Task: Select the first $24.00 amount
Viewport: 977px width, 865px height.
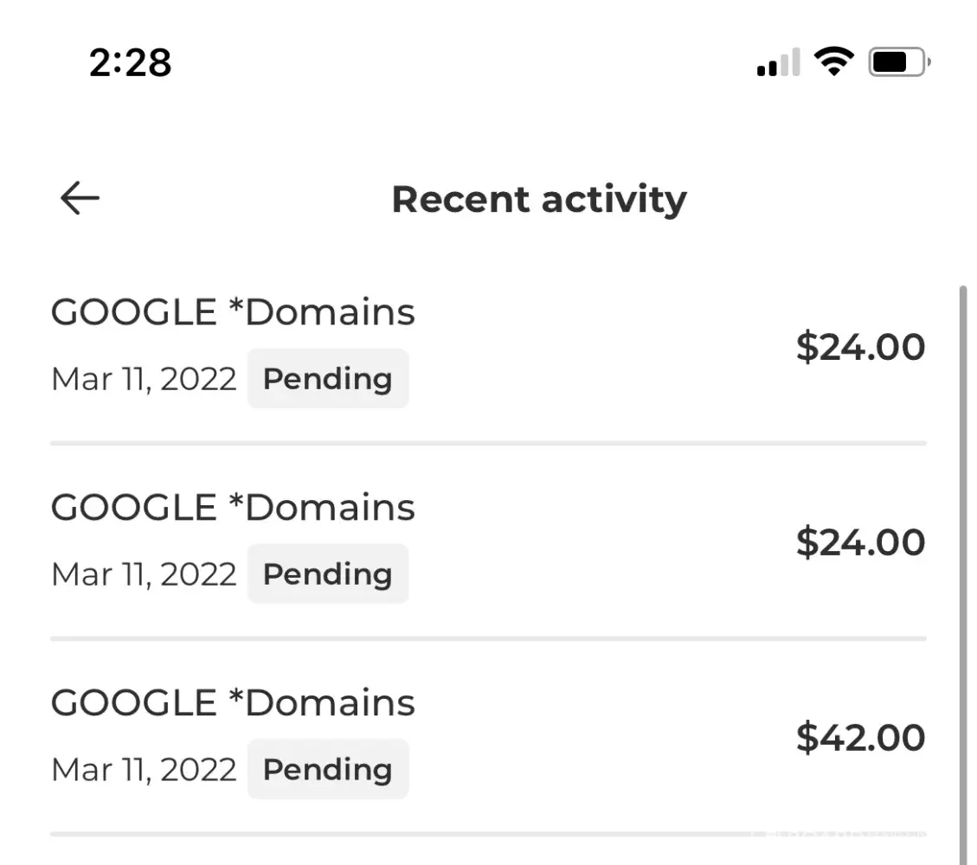Action: [x=860, y=347]
